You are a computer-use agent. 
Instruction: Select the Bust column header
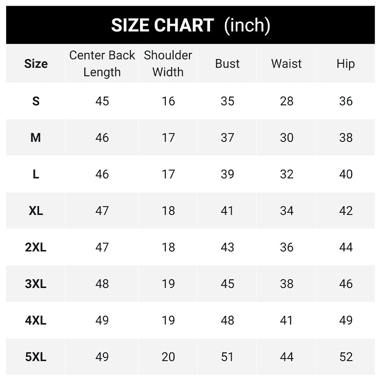click(x=227, y=64)
